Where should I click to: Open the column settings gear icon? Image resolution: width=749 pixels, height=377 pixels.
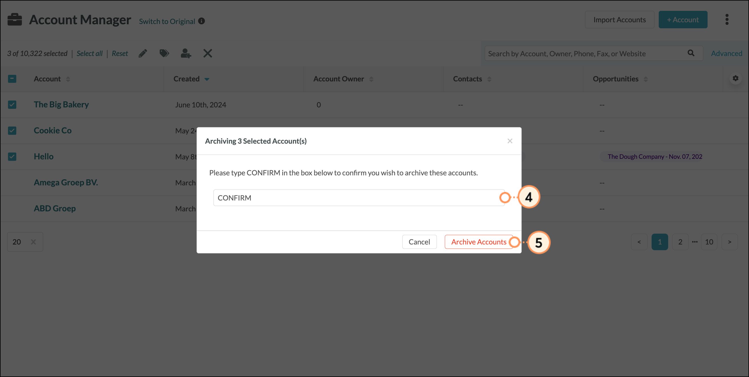(735, 78)
